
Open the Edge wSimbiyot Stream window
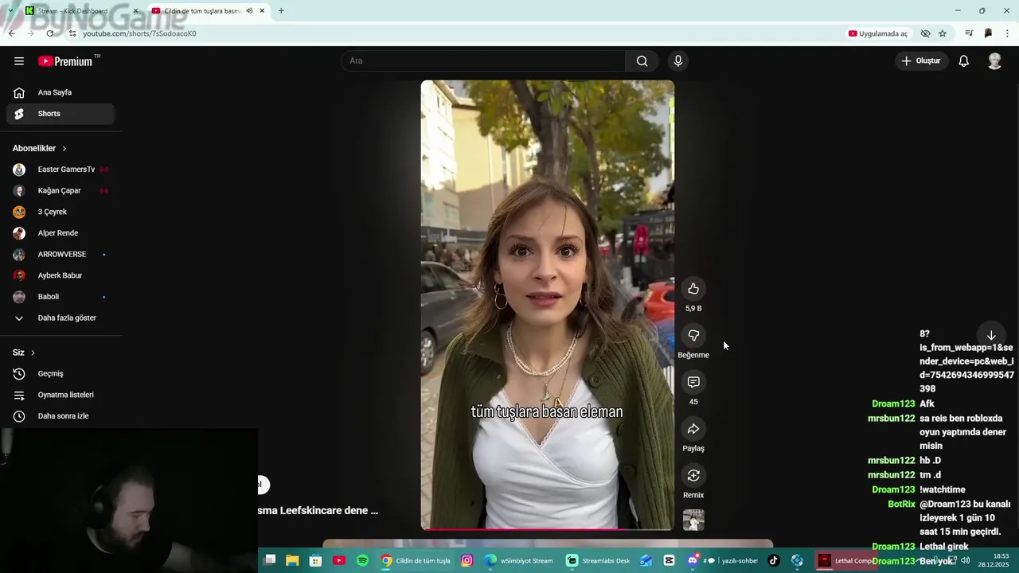[519, 560]
